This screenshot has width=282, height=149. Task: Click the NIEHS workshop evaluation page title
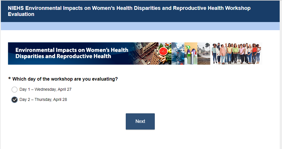[129, 11]
